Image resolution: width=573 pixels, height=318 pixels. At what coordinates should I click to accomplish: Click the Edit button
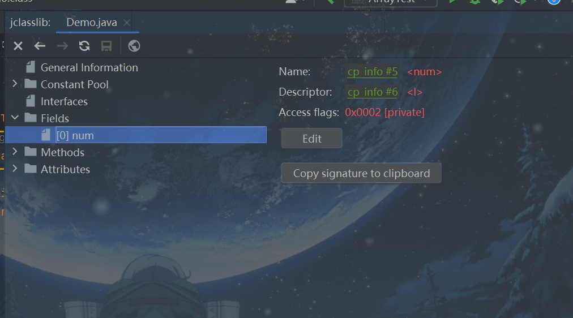pyautogui.click(x=312, y=139)
